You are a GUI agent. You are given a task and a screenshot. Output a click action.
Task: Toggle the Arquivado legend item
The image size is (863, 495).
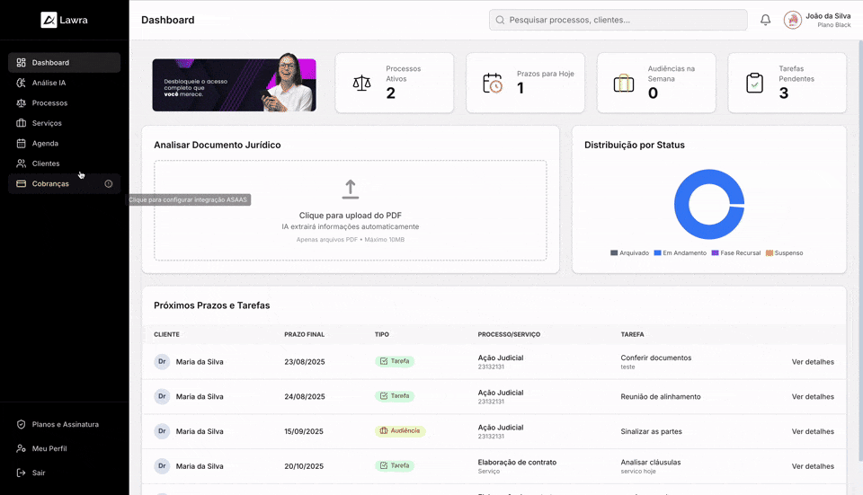click(629, 253)
